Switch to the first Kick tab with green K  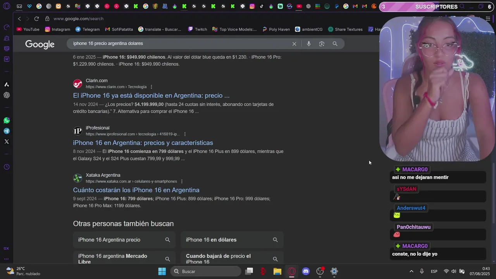pyautogui.click(x=136, y=6)
